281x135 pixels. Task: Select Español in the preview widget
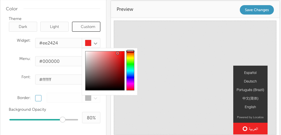[250, 73]
